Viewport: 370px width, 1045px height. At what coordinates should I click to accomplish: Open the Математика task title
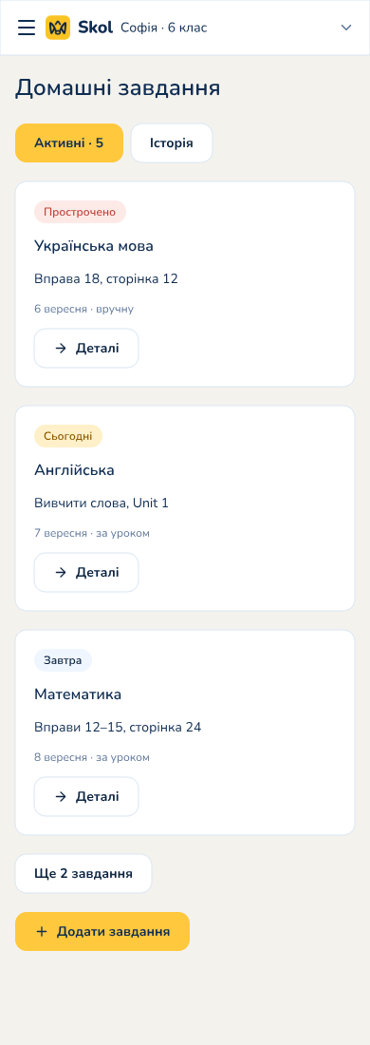[x=78, y=694]
